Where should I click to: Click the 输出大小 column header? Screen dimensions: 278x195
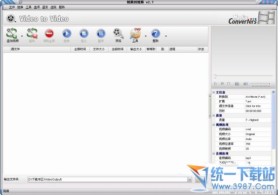coord(136,49)
